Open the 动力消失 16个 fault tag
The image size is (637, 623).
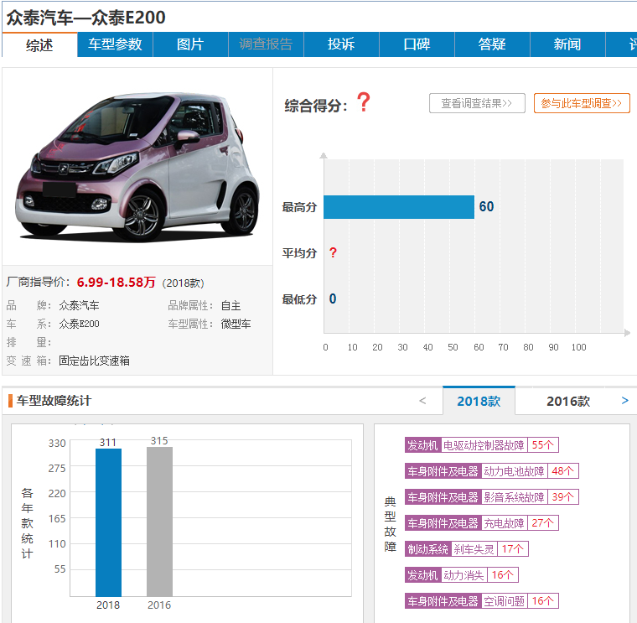click(x=462, y=575)
